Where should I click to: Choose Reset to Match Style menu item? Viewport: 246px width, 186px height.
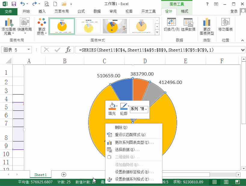134,135
